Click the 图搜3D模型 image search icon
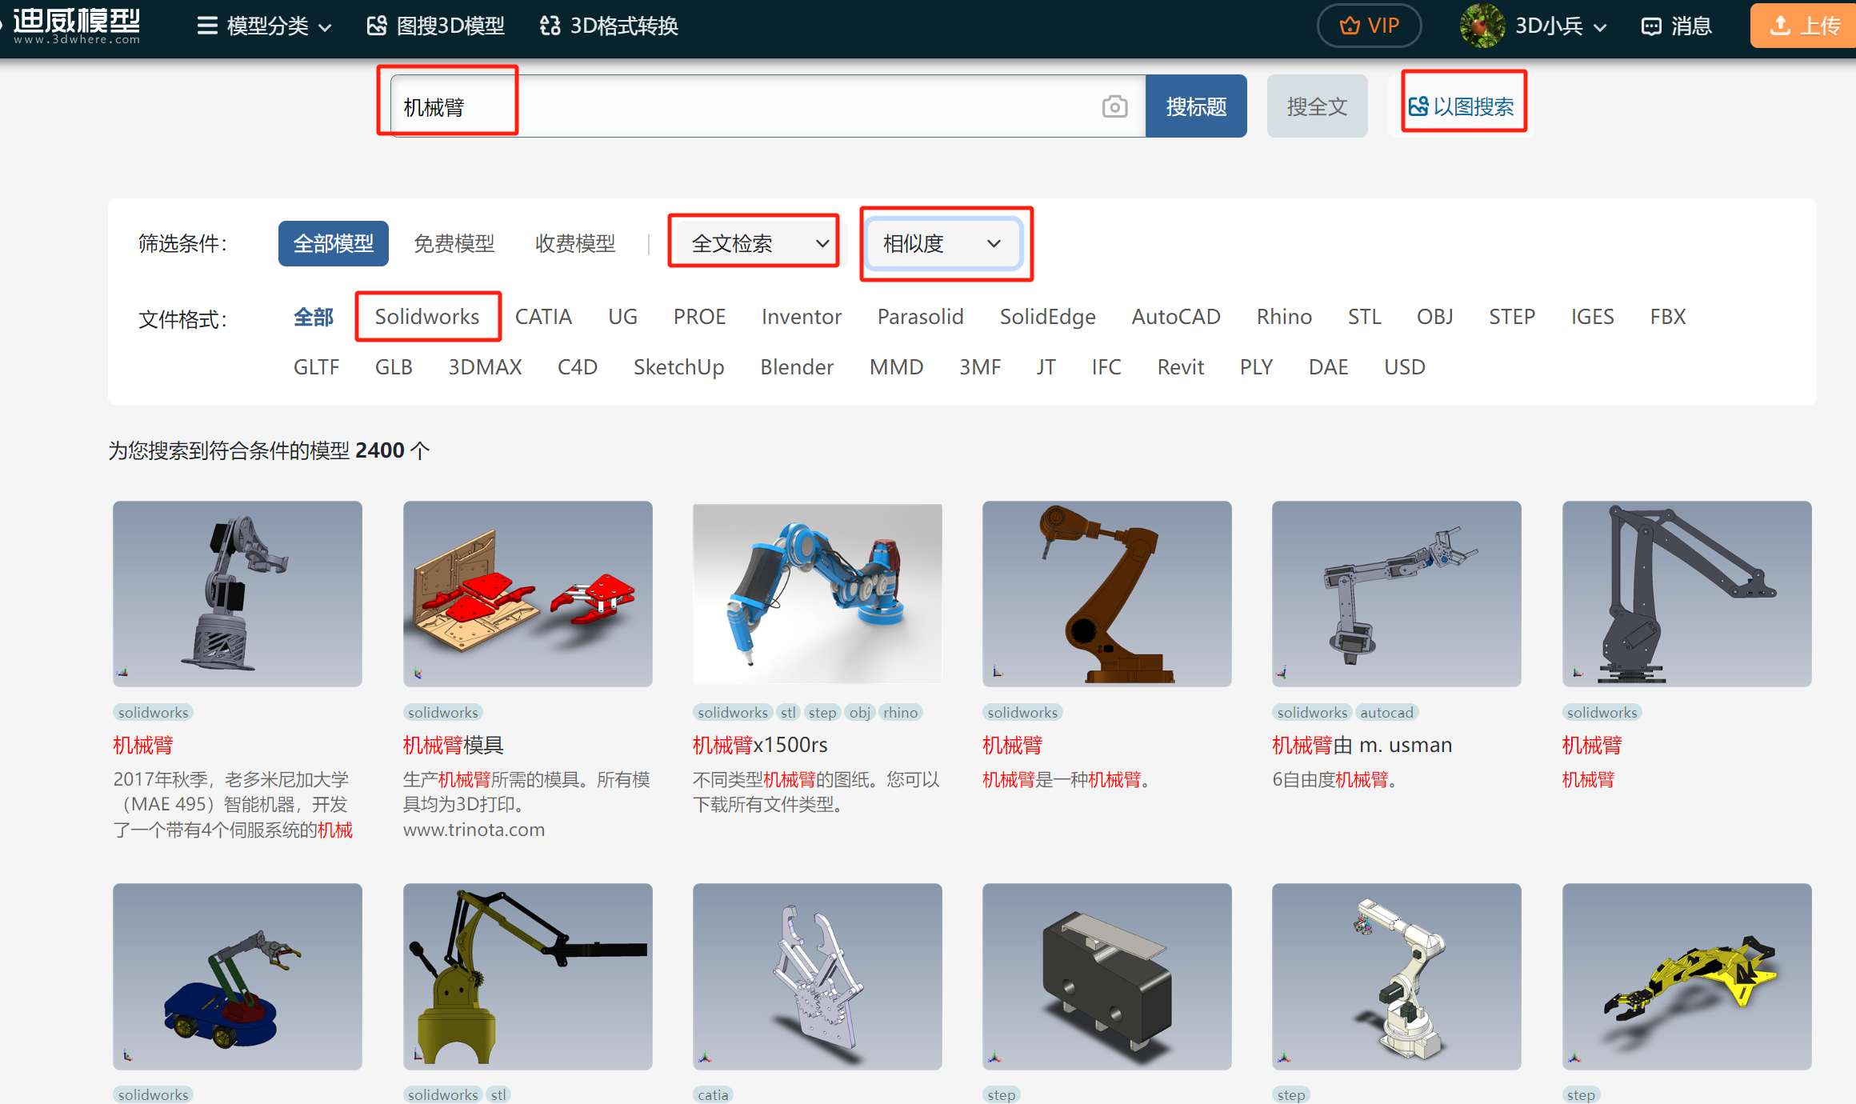 (x=377, y=26)
